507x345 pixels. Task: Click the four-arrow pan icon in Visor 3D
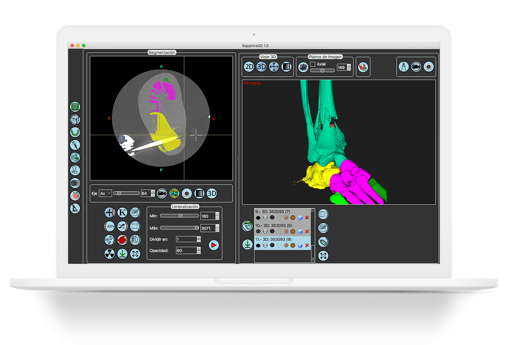(274, 66)
